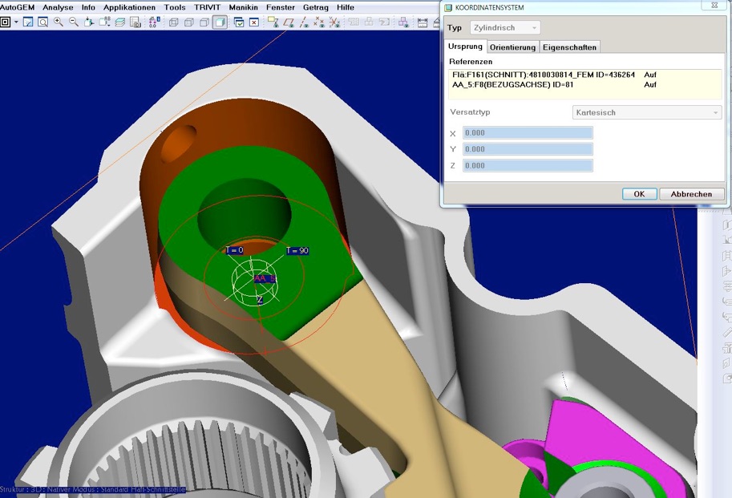Close the KOORDINATENSYSTEM dialog
The image size is (732, 498).
(714, 6)
